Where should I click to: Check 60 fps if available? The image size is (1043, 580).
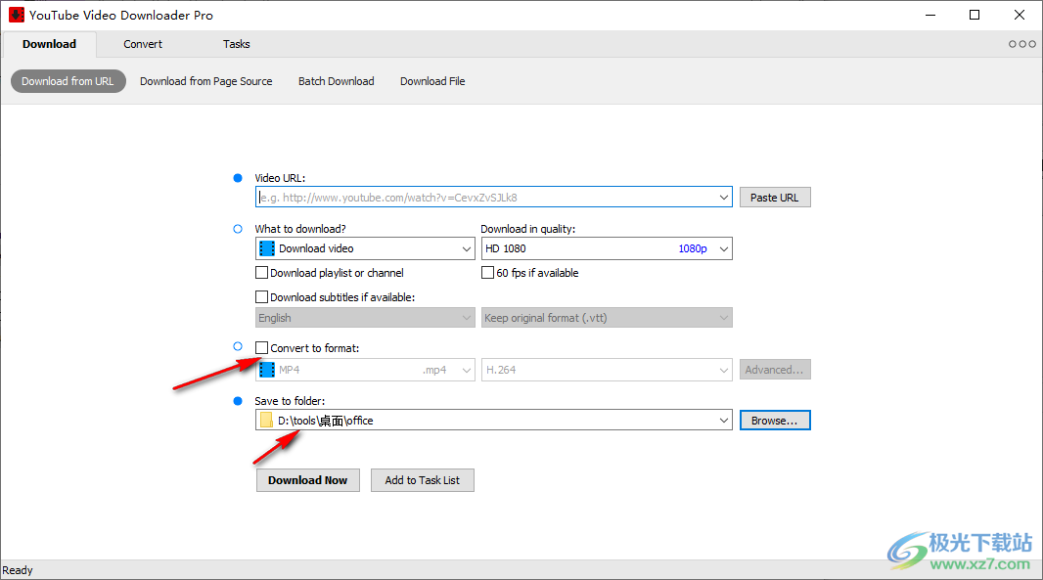coord(487,273)
